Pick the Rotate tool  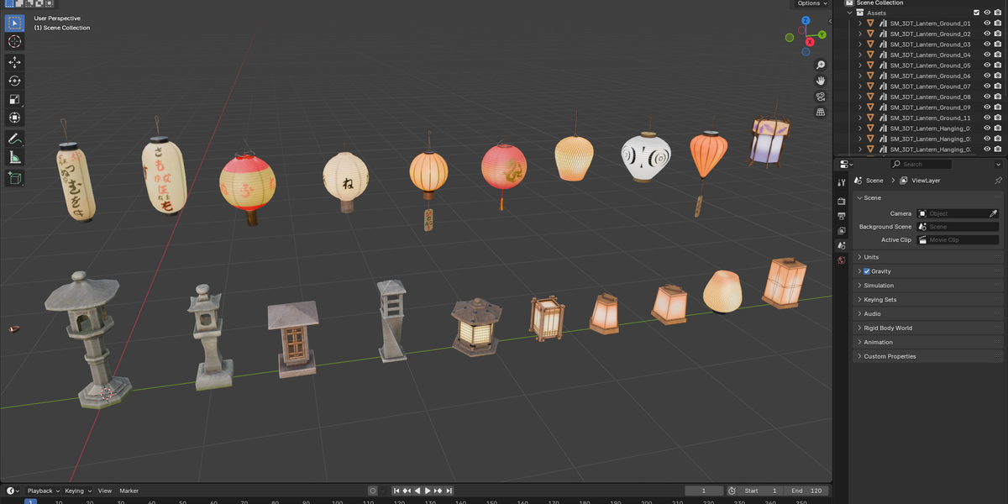[14, 81]
